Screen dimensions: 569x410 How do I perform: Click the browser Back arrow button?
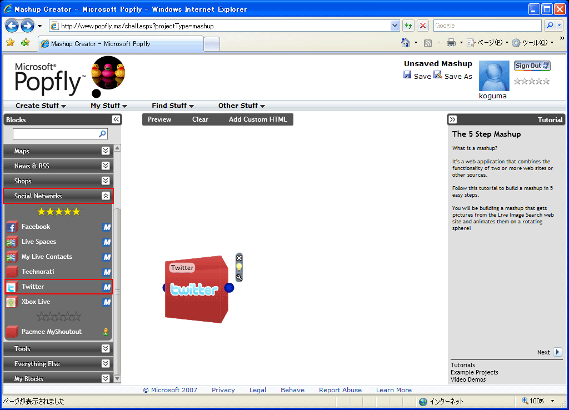pos(12,26)
